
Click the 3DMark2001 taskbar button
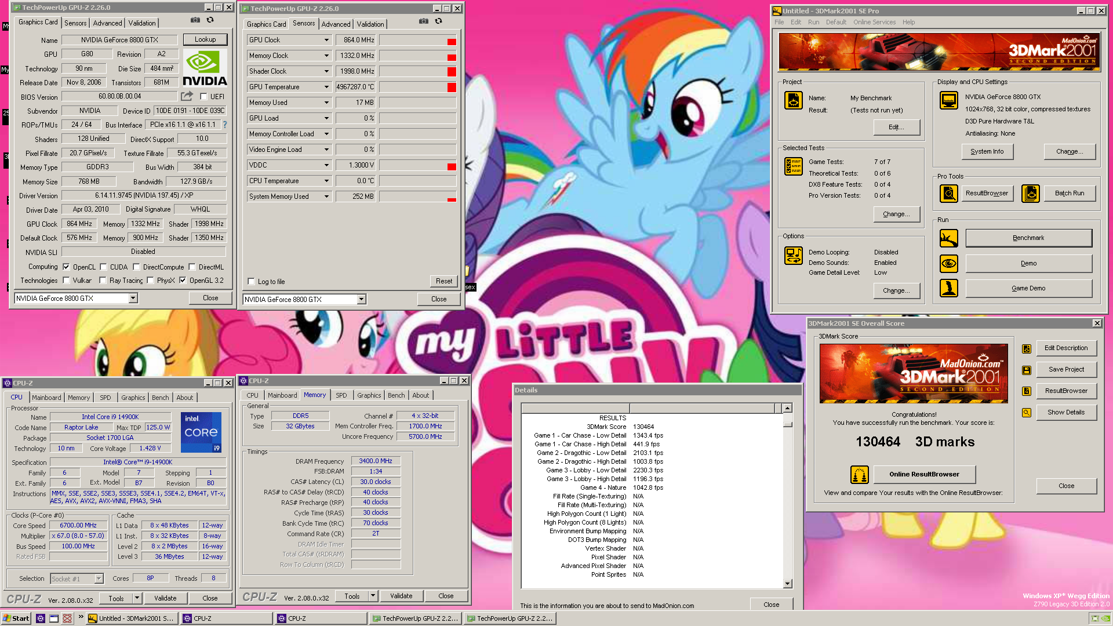click(x=132, y=618)
